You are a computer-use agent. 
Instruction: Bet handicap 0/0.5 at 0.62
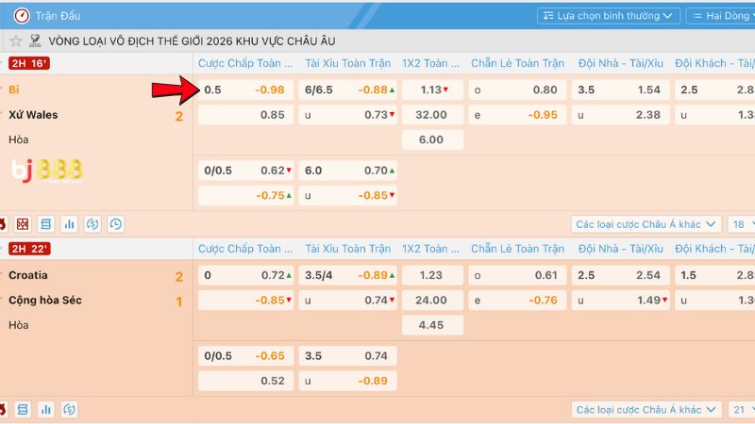[x=245, y=171]
